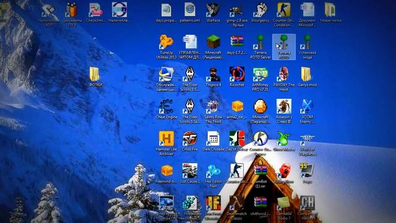Open Minecraft (Пиратка) shortcut

(x=260, y=111)
